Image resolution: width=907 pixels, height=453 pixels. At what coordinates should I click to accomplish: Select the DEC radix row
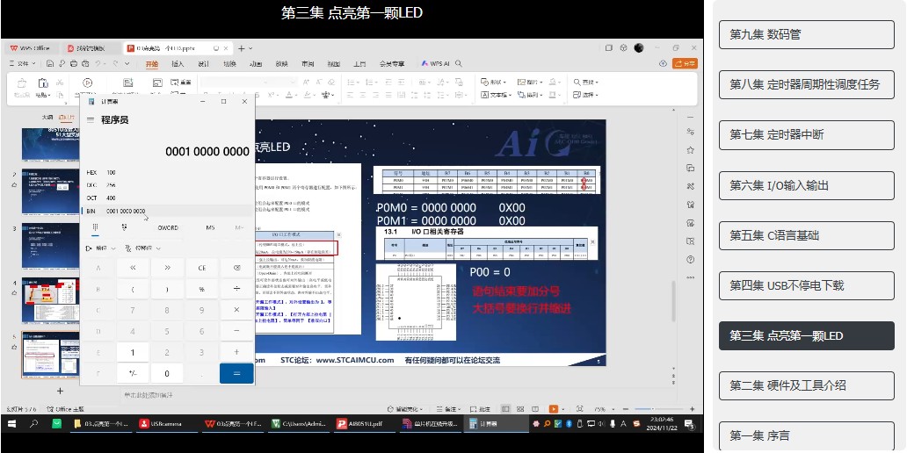click(167, 185)
